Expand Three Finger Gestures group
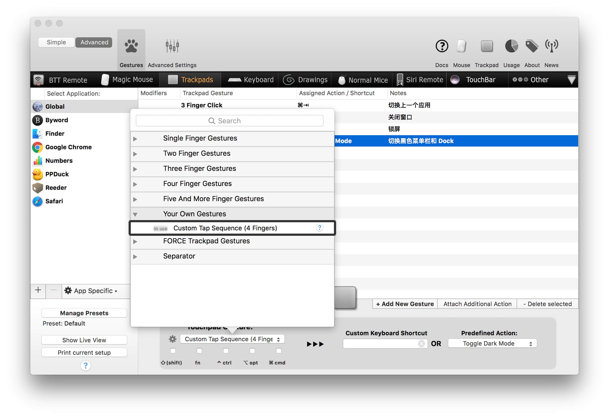 (x=135, y=169)
